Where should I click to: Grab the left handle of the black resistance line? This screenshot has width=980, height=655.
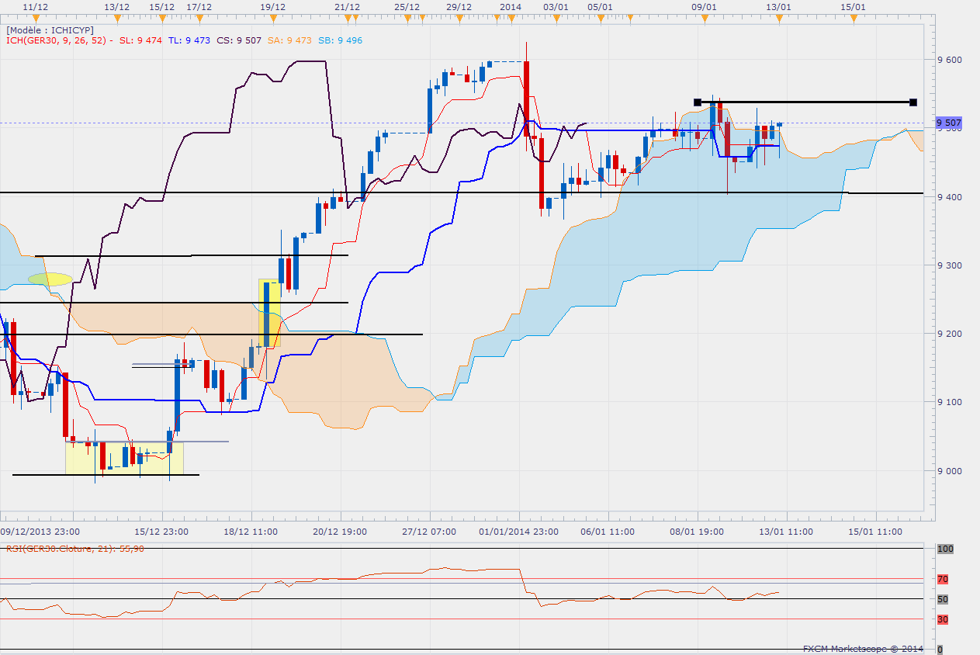[697, 102]
